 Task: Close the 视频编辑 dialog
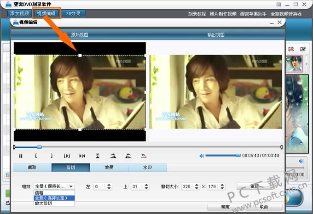tap(279, 23)
